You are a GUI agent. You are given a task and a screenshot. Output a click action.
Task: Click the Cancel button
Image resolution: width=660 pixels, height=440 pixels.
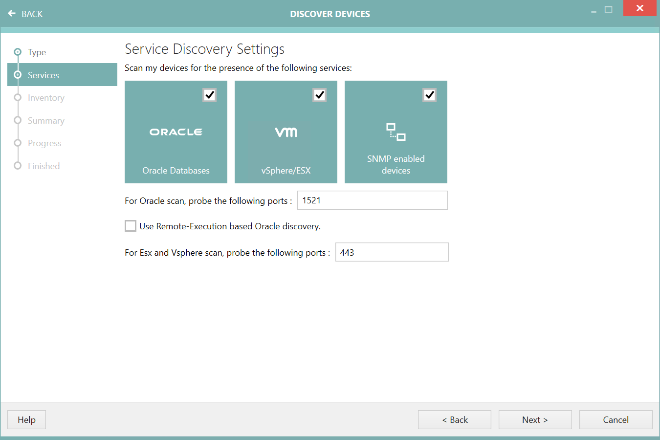[616, 419]
